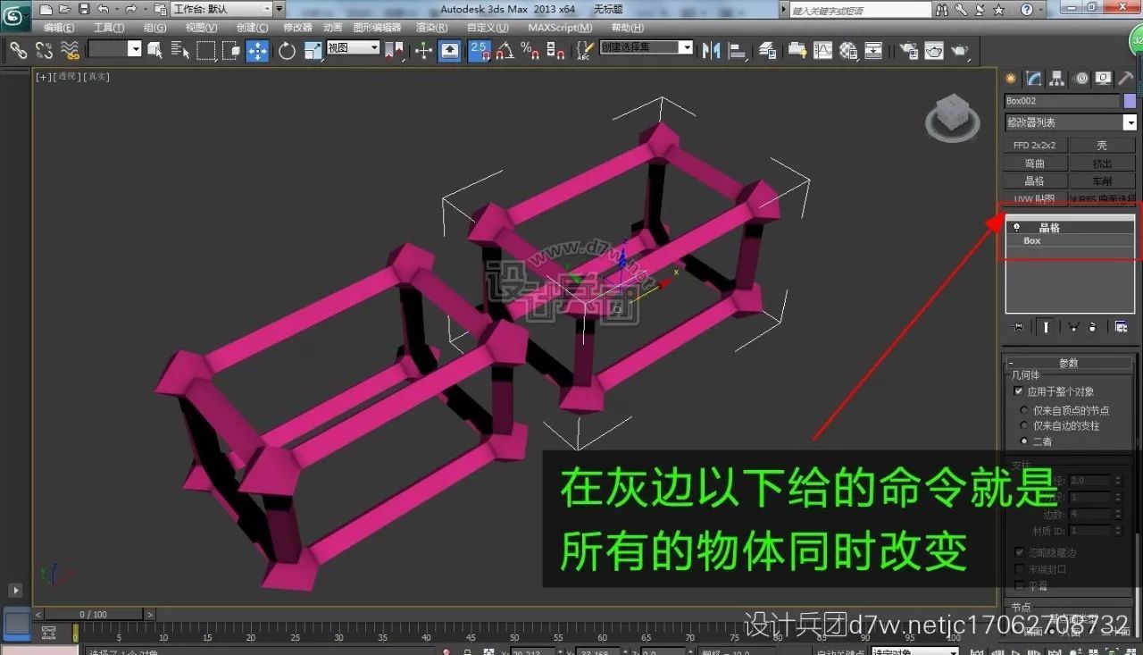1143x655 pixels.
Task: Toggle Window/Crossing selection mode
Action: tap(231, 50)
